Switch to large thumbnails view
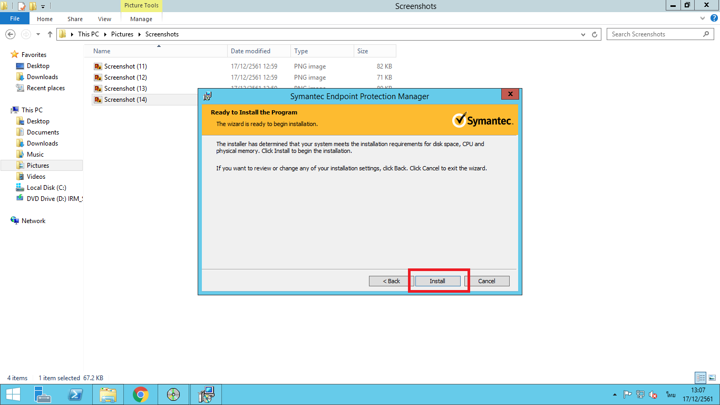 pyautogui.click(x=712, y=378)
